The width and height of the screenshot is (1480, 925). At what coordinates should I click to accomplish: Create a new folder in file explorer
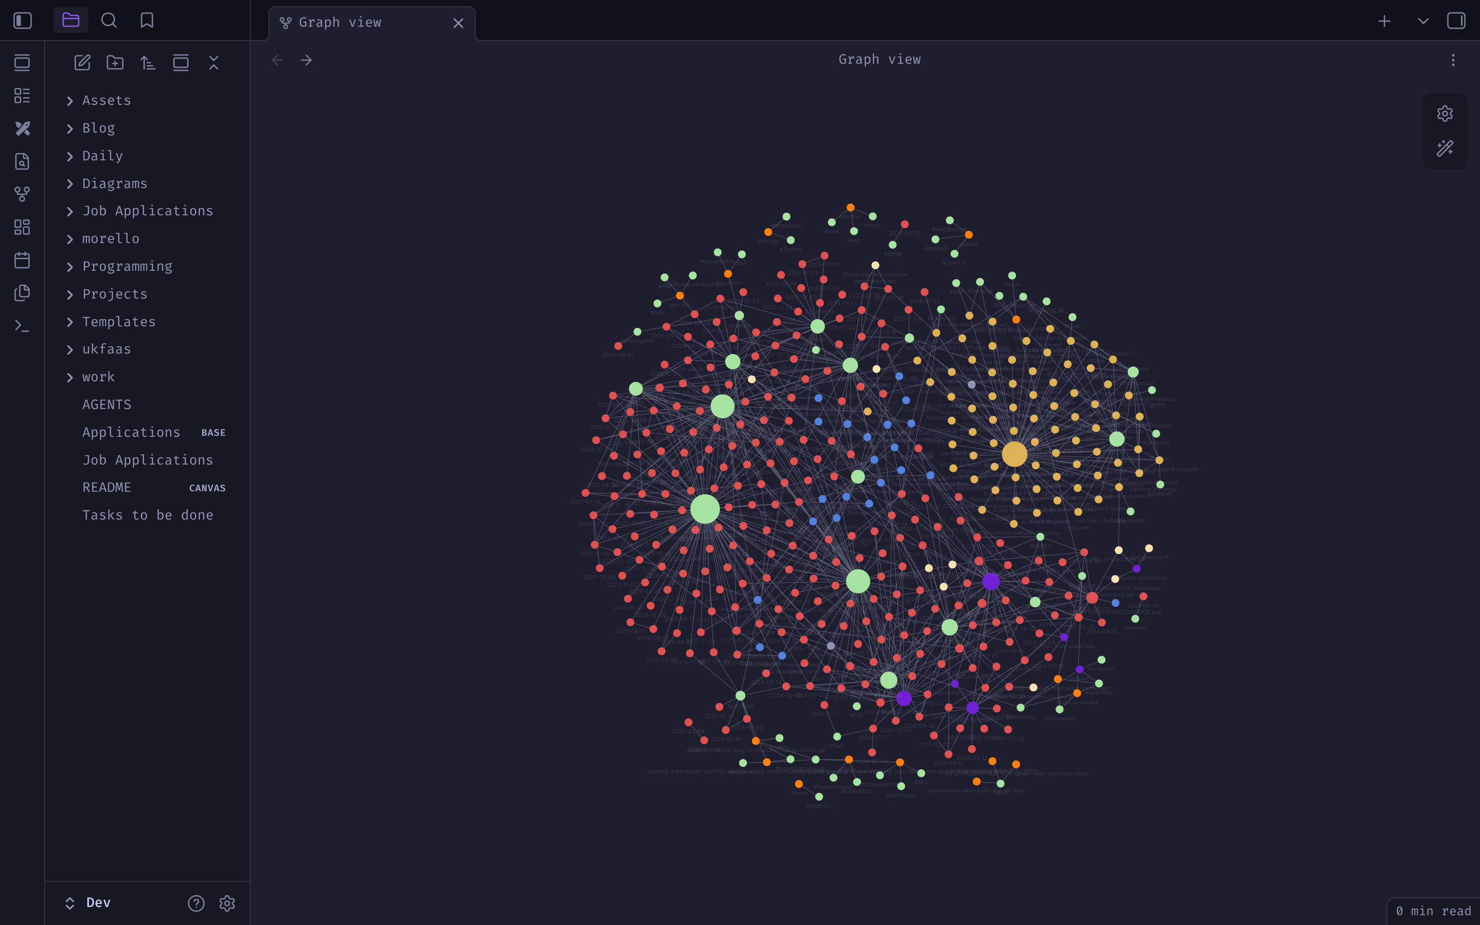[115, 62]
